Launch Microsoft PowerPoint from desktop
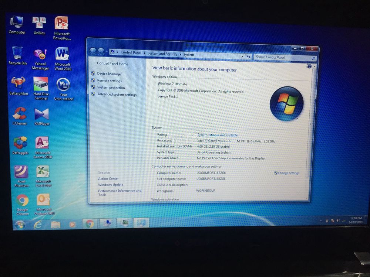Screen dimensions: 370x277 tap(62, 28)
